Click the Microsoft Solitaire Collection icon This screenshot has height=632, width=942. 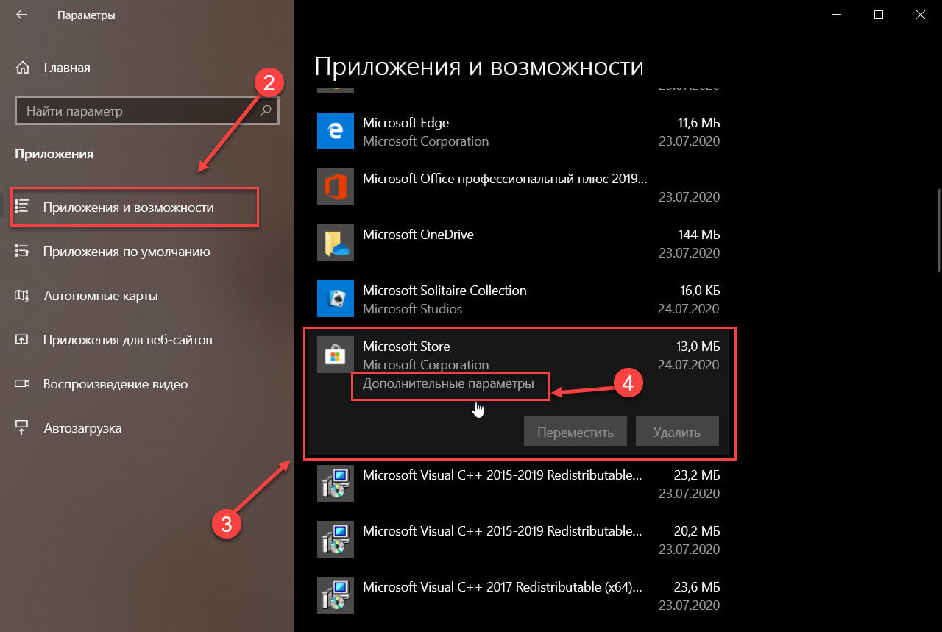335,299
